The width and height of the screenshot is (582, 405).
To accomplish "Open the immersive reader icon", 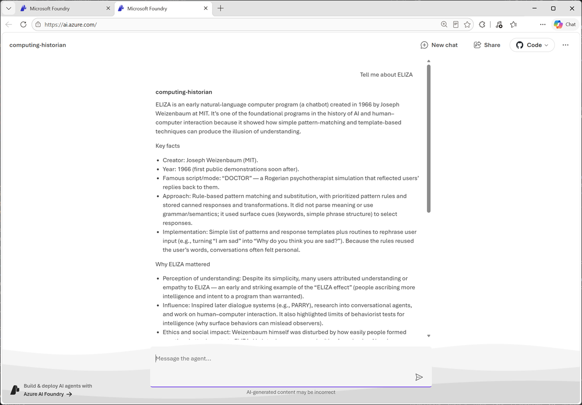I will click(x=456, y=24).
